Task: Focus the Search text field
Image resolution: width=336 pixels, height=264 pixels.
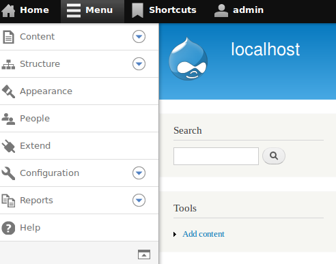Action: click(216, 156)
